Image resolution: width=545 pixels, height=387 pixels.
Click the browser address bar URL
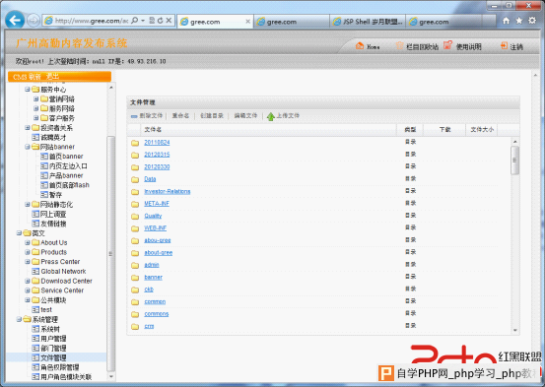pyautogui.click(x=92, y=21)
